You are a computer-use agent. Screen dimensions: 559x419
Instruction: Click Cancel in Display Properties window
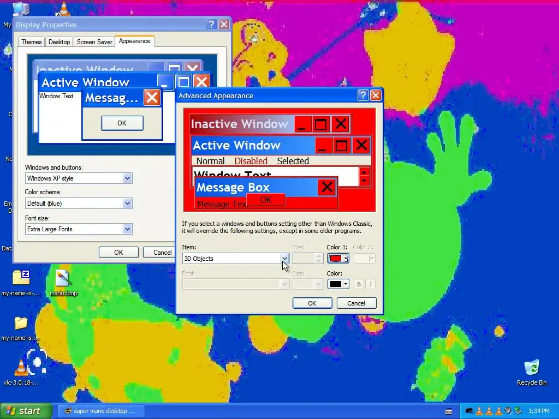(x=159, y=252)
